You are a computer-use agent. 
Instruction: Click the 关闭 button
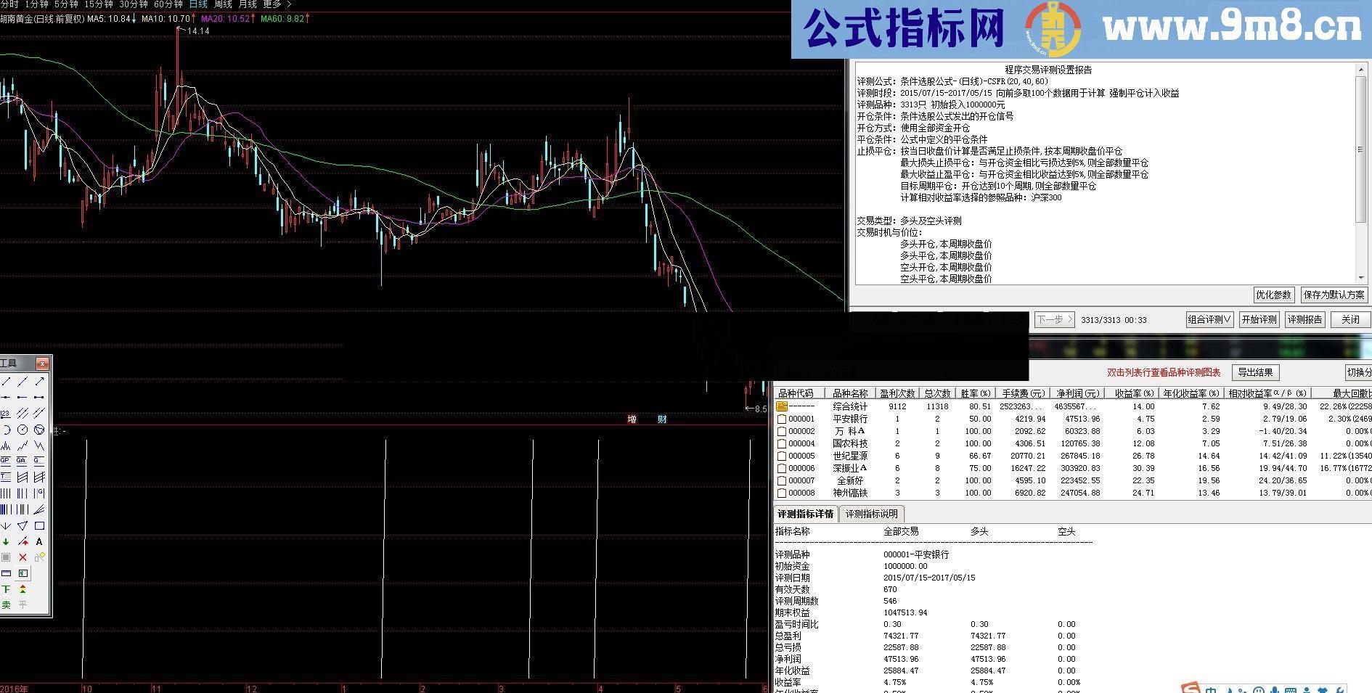coord(1350,319)
